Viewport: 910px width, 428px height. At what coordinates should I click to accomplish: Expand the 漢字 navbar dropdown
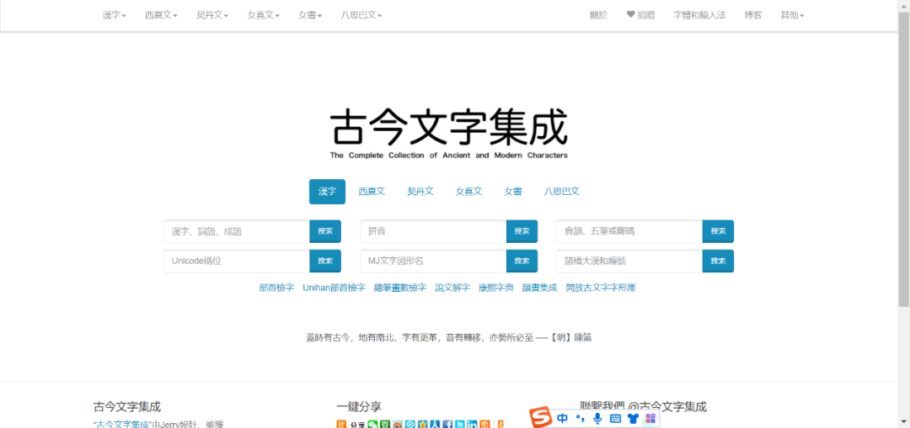[x=115, y=16]
